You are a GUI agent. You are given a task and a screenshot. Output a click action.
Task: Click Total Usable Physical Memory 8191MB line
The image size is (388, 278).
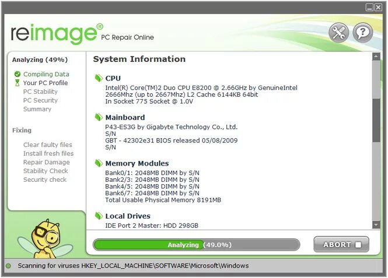pos(163,200)
